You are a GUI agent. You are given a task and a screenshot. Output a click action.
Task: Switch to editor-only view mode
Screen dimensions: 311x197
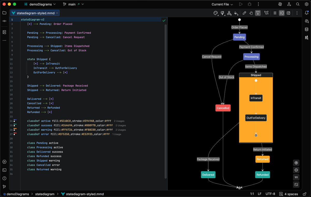pos(275,13)
